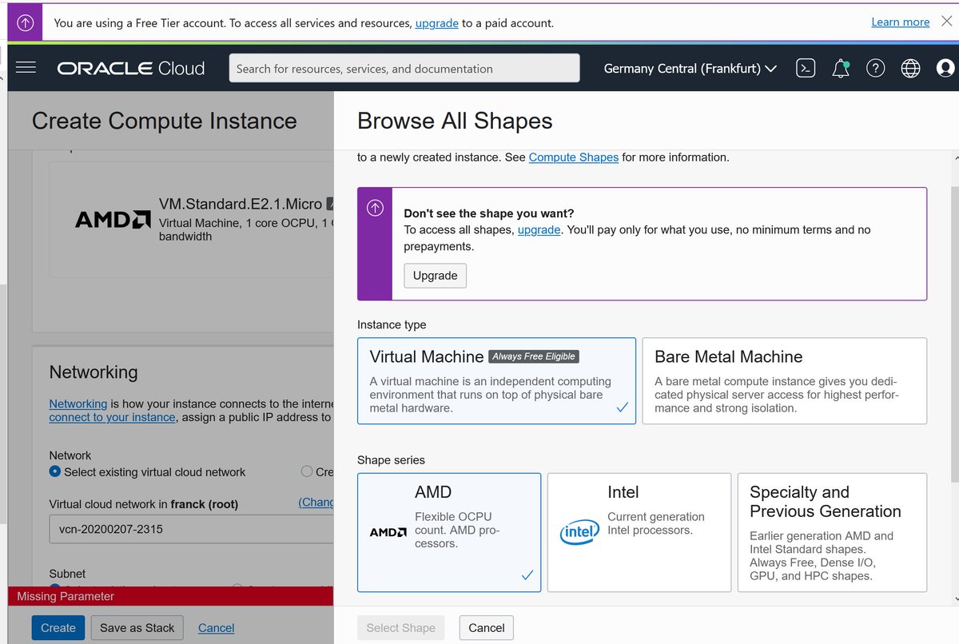Click the VM.Standard.E2.1.Micro shape name
Viewport: 959px width, 644px height.
[241, 204]
